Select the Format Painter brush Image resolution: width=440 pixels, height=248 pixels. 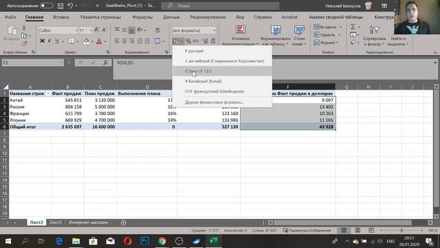click(x=24, y=43)
